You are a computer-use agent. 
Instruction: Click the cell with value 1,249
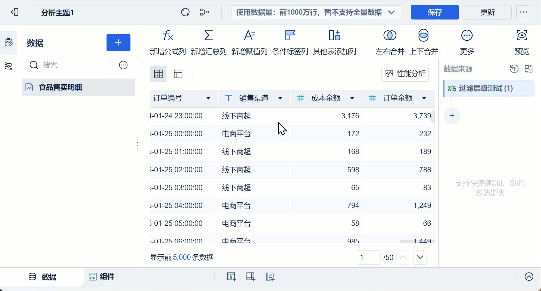tap(399, 206)
